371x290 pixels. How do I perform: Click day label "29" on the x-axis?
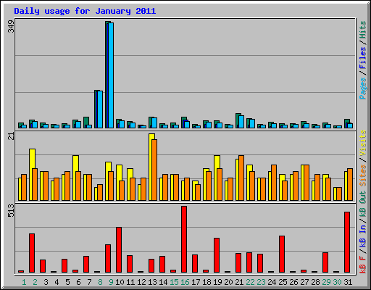326,282
